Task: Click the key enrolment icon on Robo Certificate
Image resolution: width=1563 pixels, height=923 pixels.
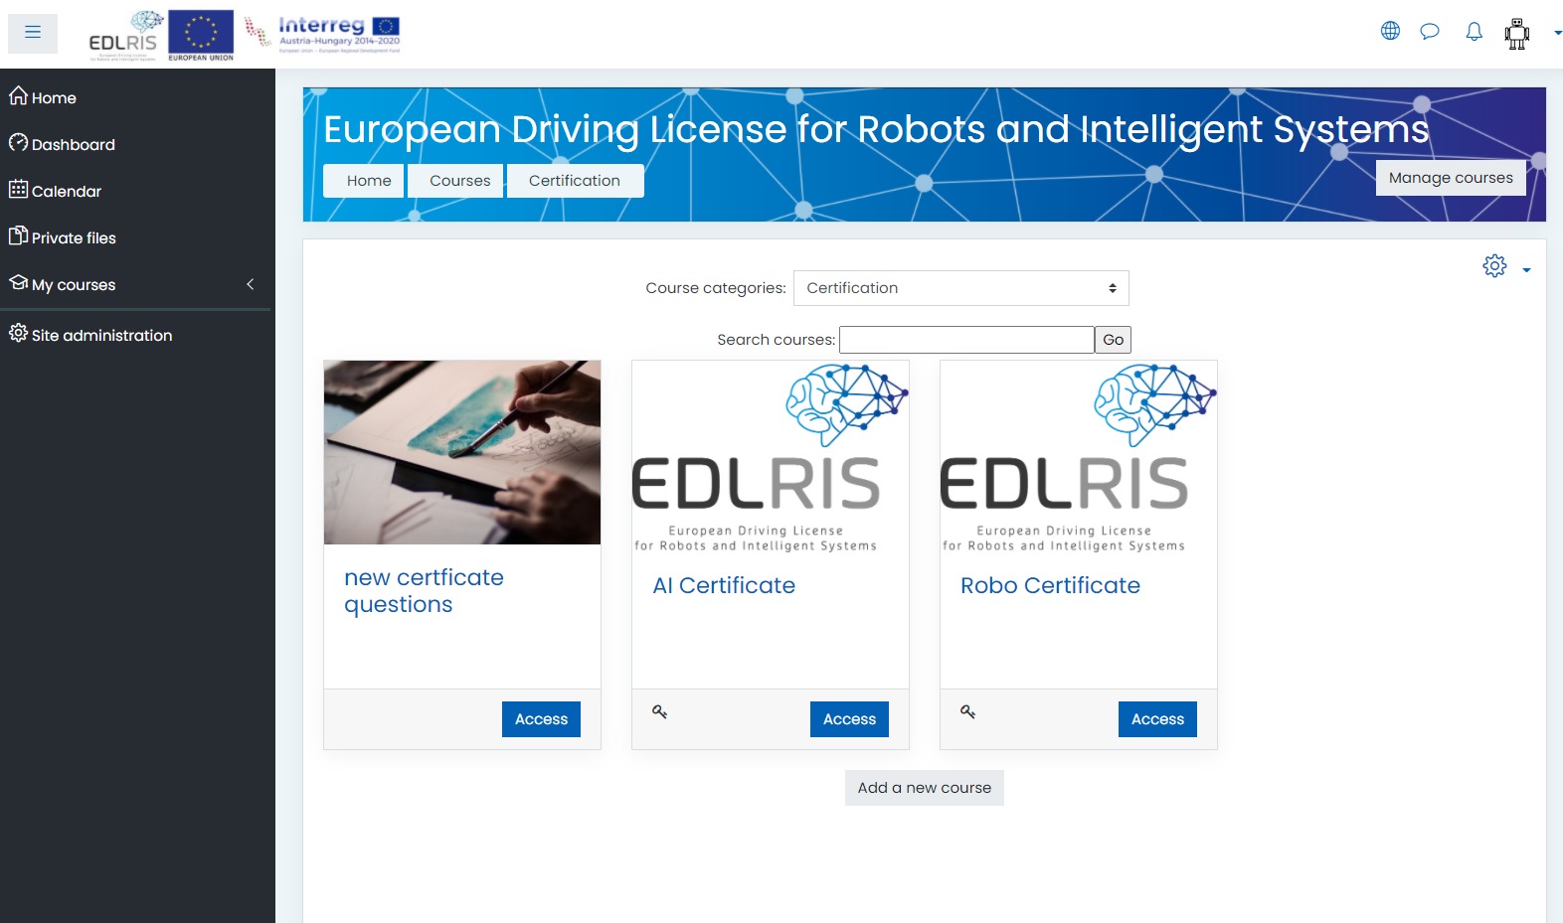Action: pos(967,711)
